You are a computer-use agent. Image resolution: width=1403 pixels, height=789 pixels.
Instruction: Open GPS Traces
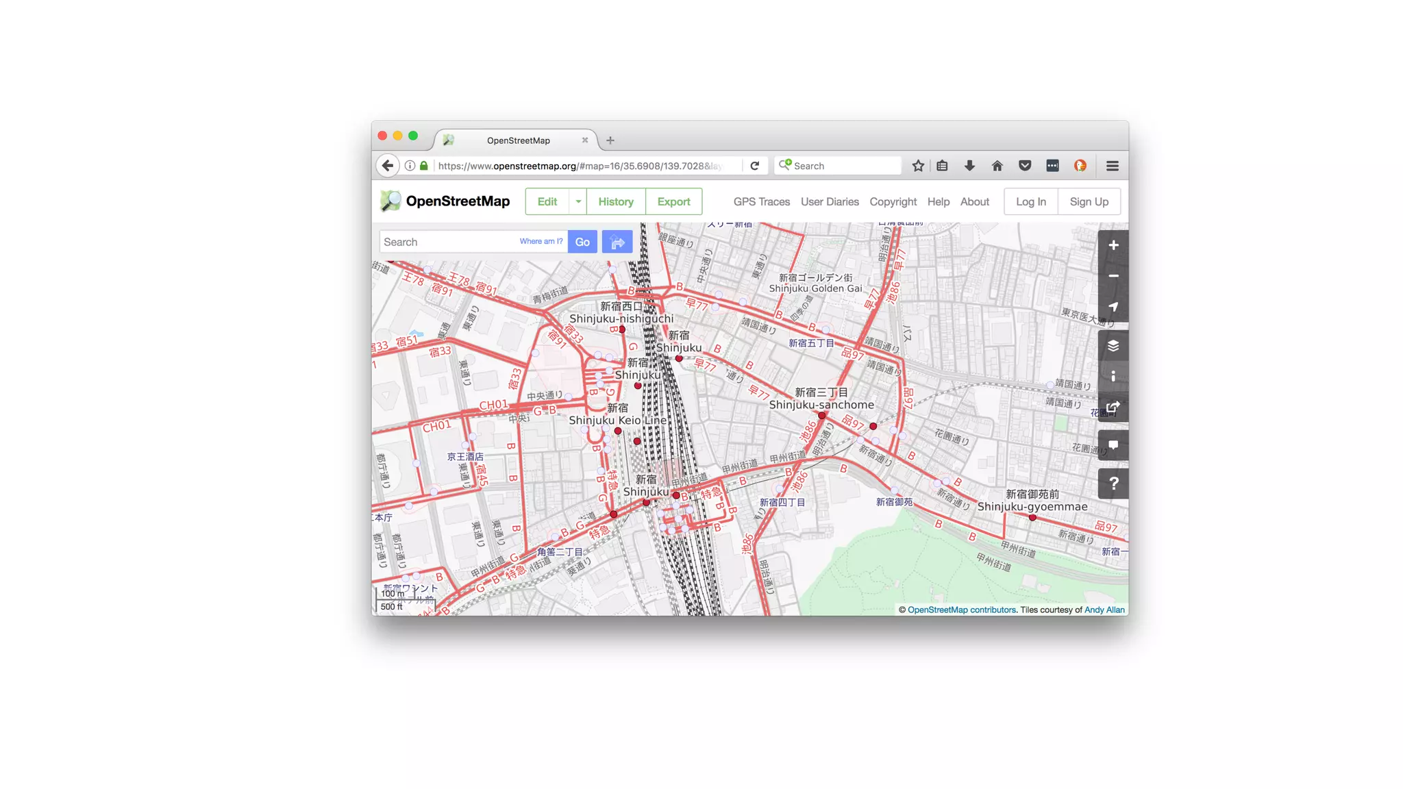(x=761, y=201)
